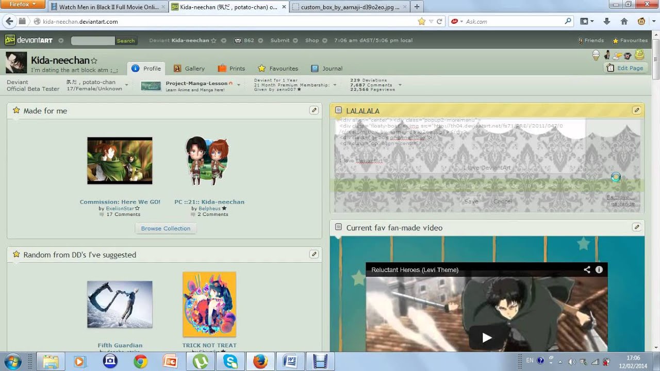
Task: Go back to the previous page
Action: [x=9, y=22]
